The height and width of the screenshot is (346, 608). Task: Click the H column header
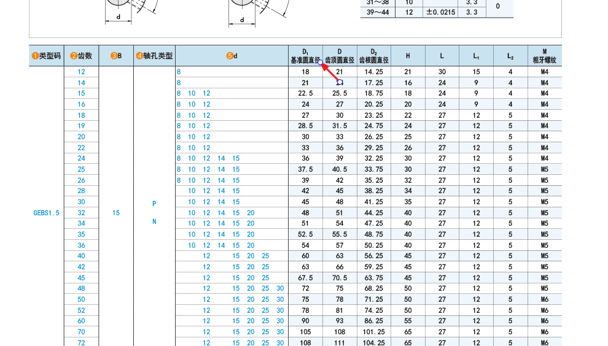pos(408,56)
